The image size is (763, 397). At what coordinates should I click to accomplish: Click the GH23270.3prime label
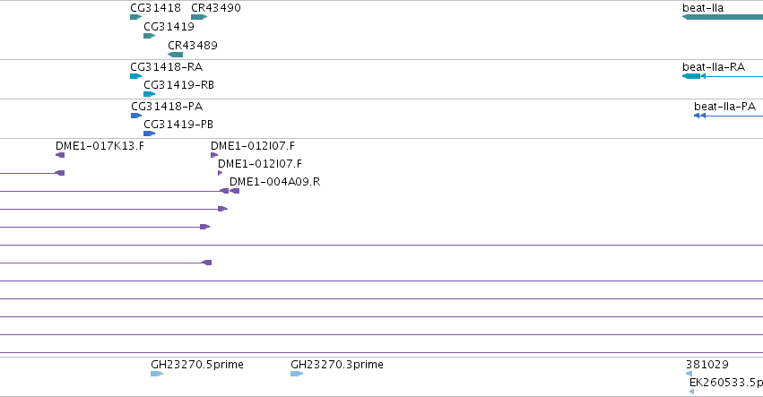pos(337,365)
